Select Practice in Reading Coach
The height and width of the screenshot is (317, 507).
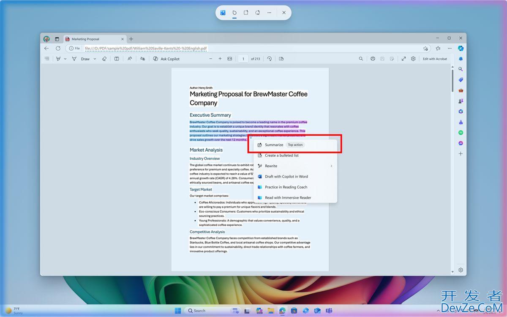(286, 187)
